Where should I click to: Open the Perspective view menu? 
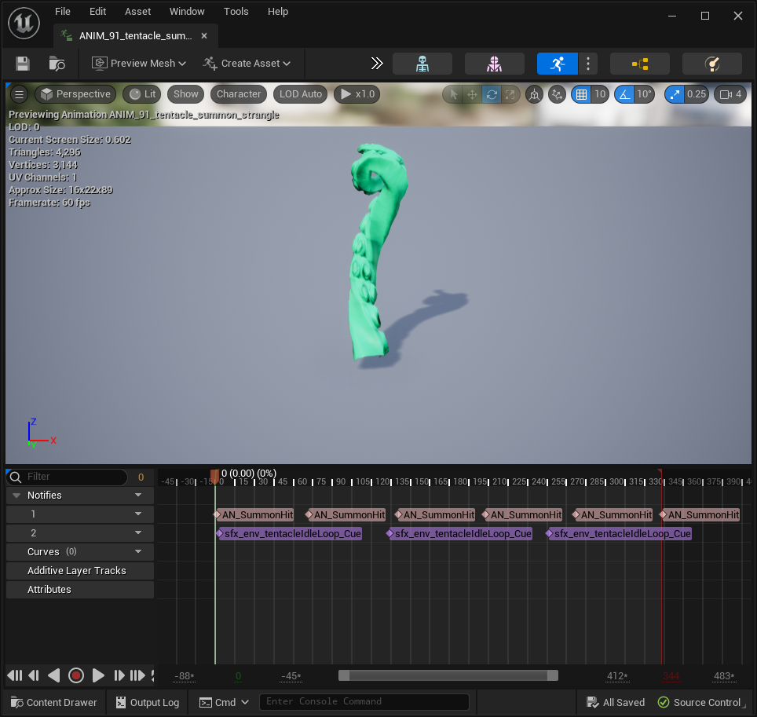click(75, 94)
